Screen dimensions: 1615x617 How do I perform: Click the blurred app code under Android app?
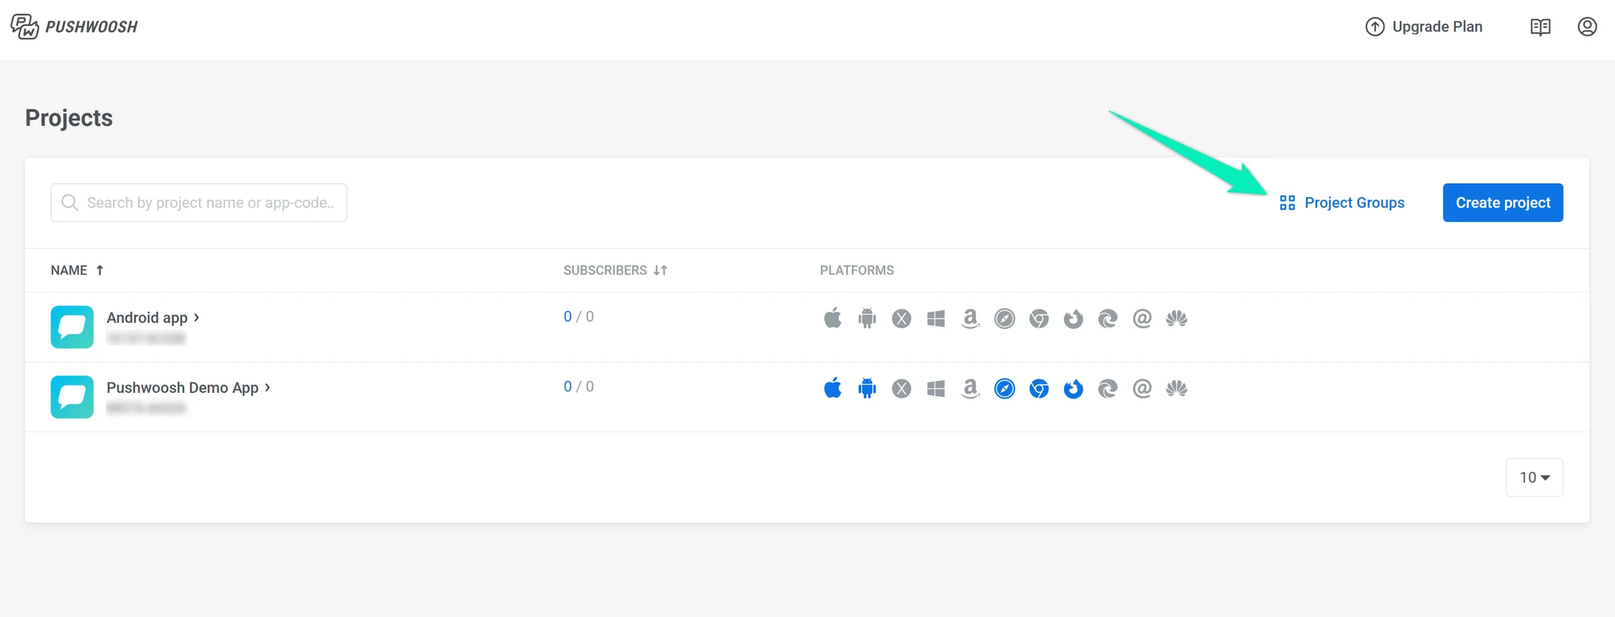146,338
